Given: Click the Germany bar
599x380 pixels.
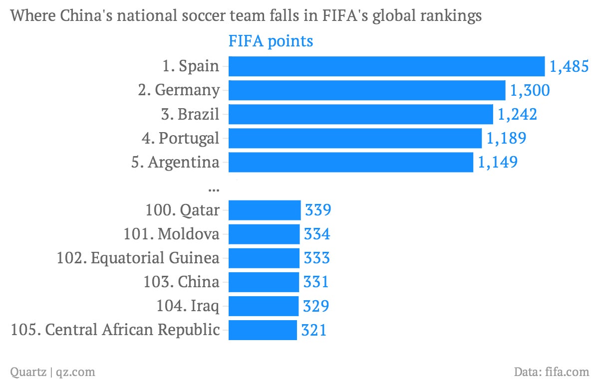Looking at the screenshot, I should [367, 90].
